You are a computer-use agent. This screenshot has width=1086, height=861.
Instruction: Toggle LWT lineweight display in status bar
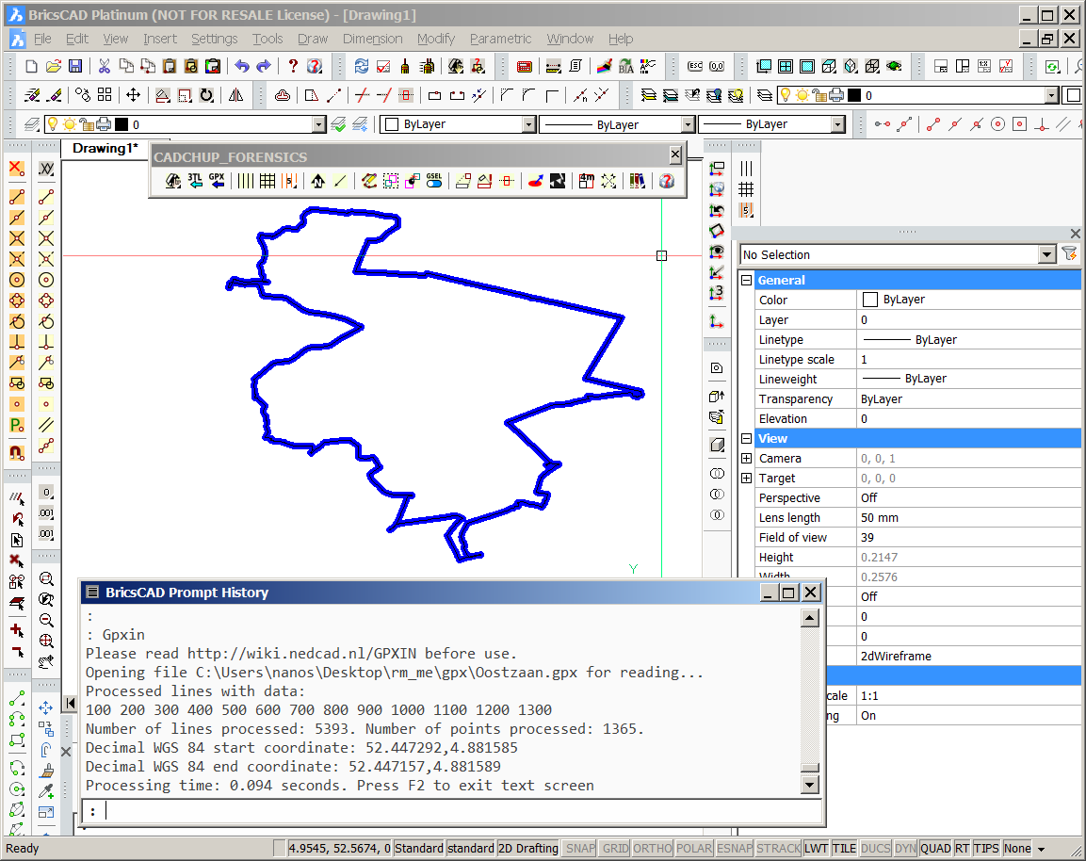click(x=816, y=849)
